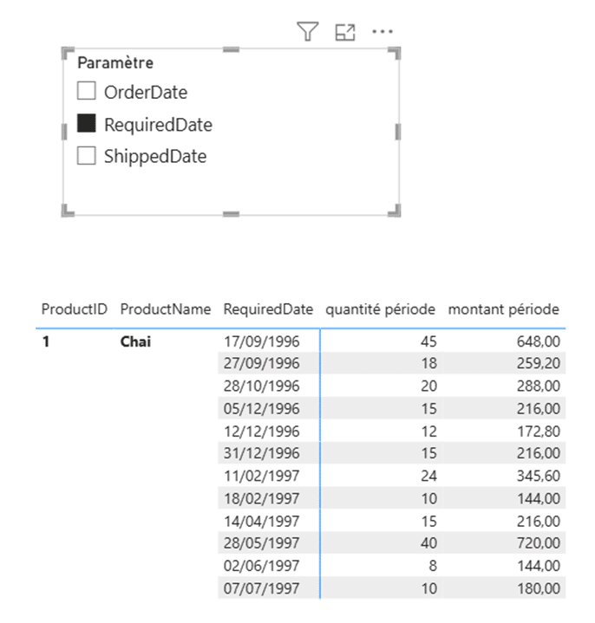The image size is (595, 623).
Task: Click the quantité période column header
Action: [381, 309]
